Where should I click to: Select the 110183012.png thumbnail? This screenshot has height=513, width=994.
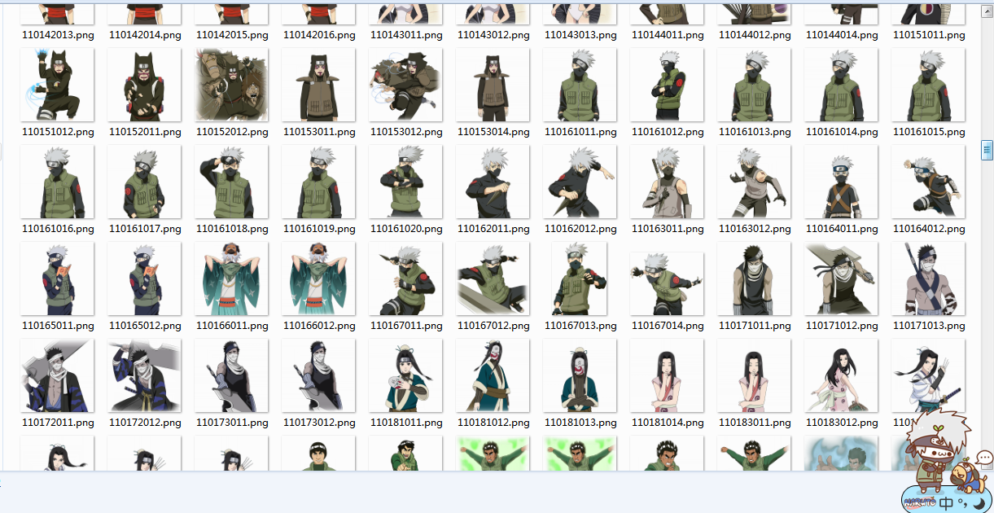[841, 376]
